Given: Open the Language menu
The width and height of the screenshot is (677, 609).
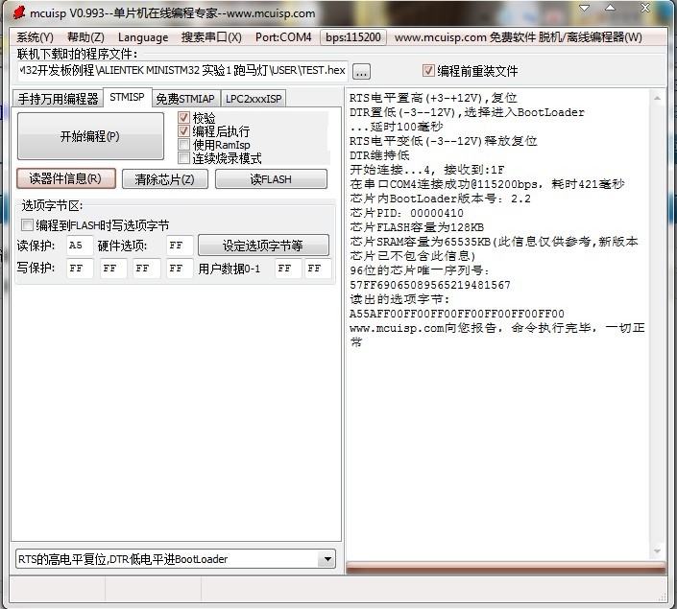Looking at the screenshot, I should coord(143,37).
